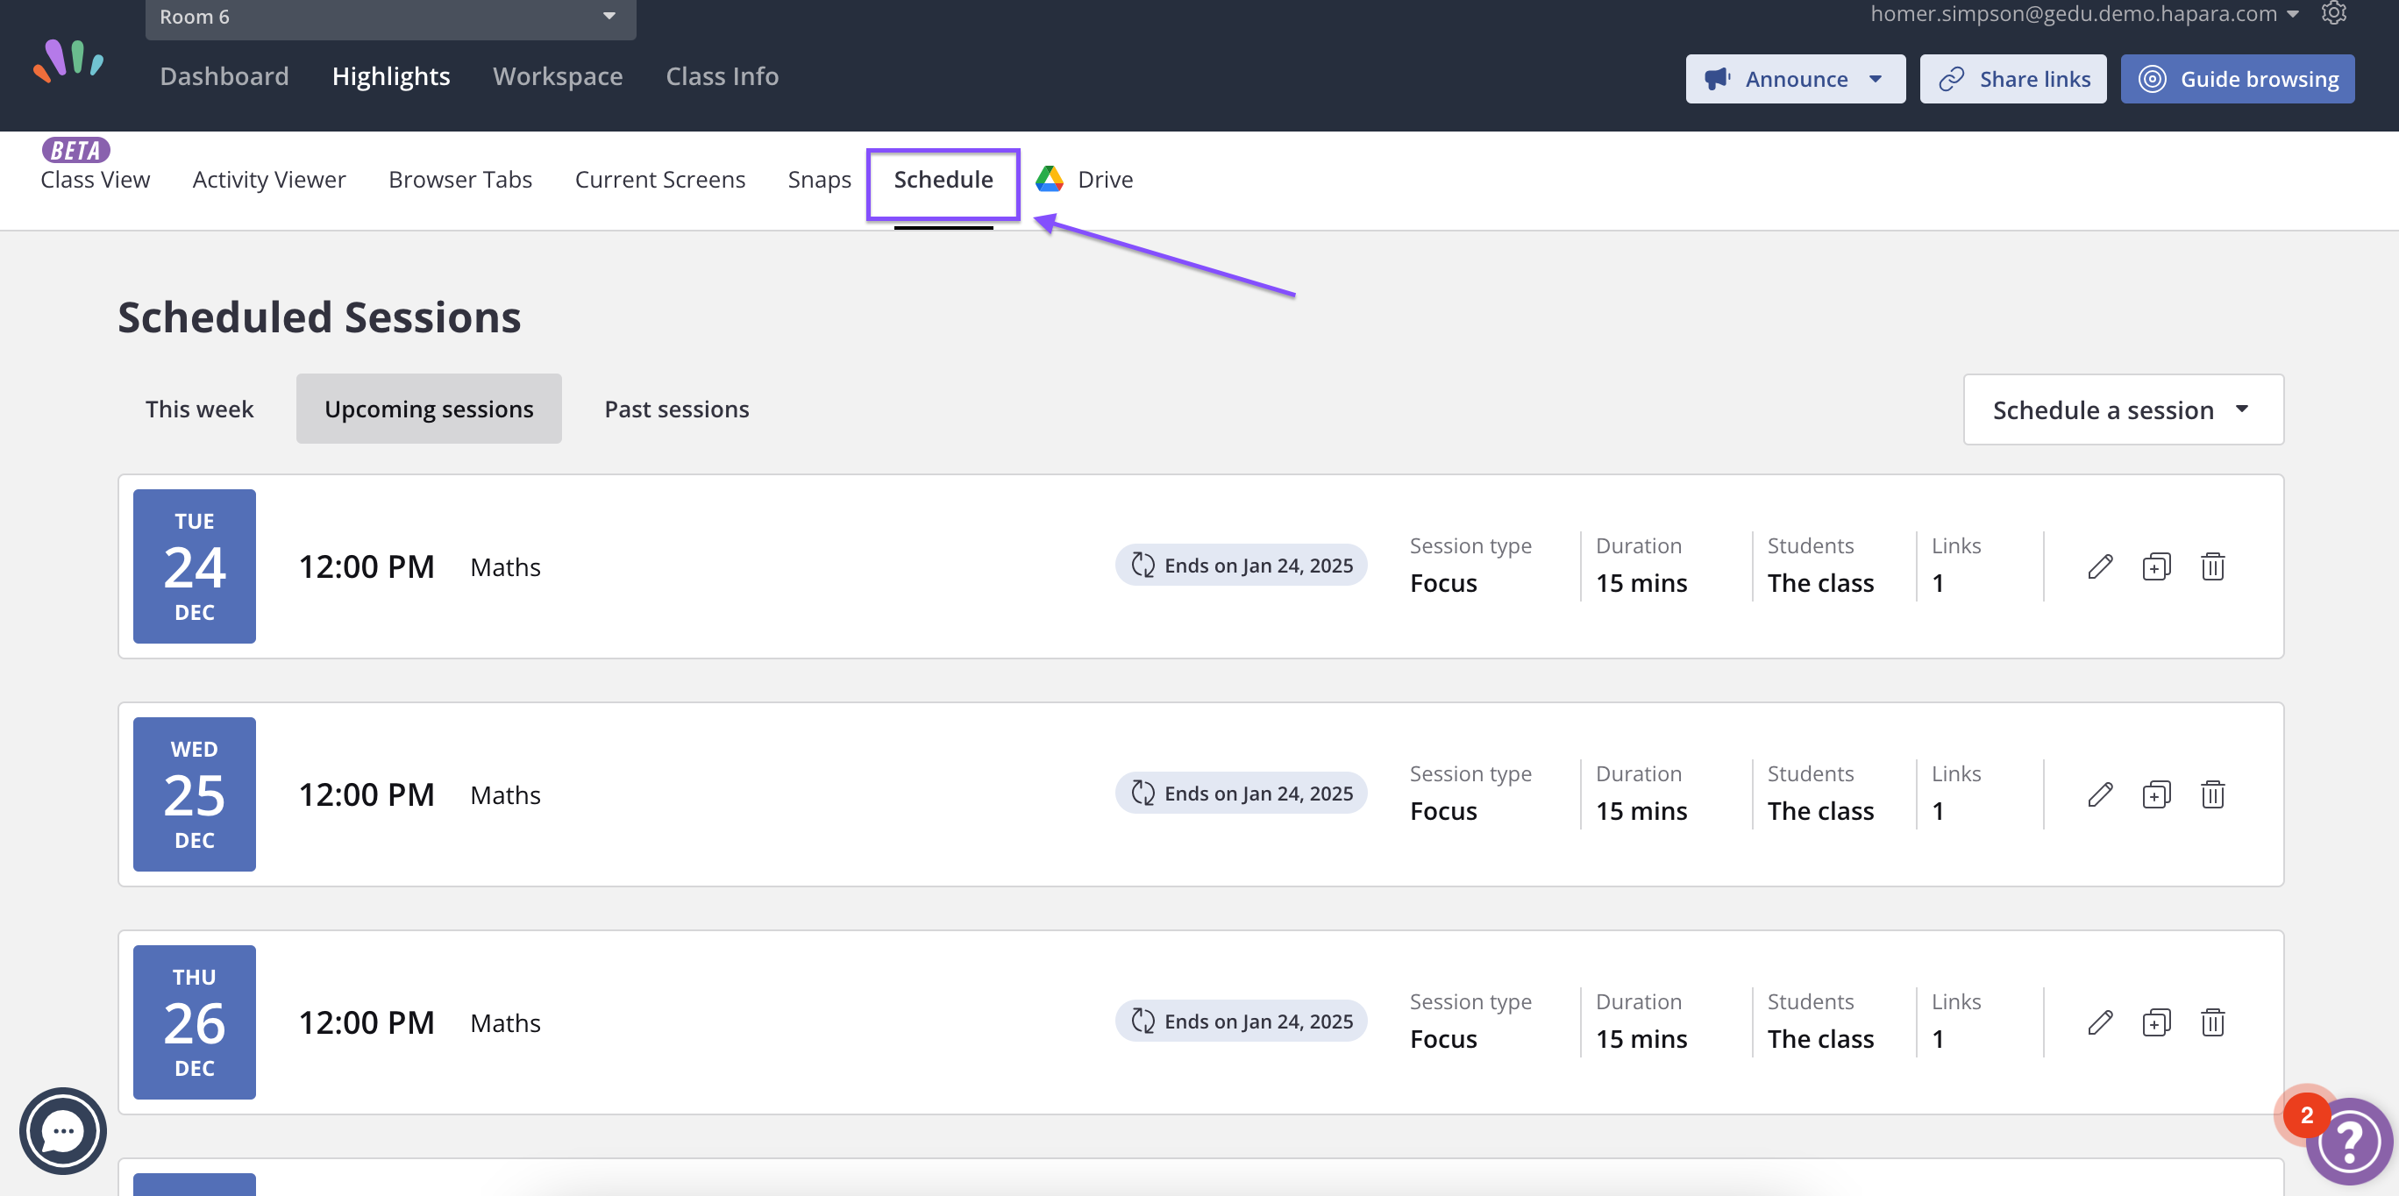
Task: Click the THU 26 DEC date tile
Action: pyautogui.click(x=195, y=1022)
